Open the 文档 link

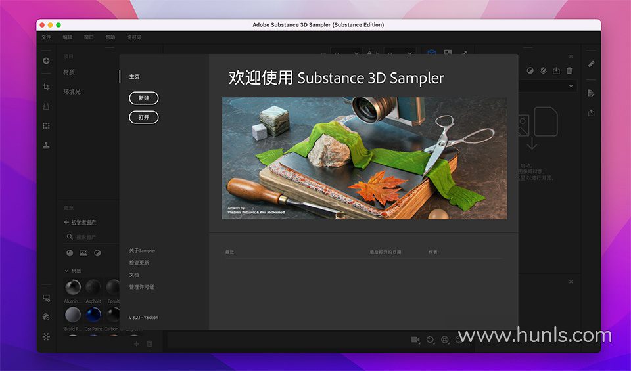134,275
